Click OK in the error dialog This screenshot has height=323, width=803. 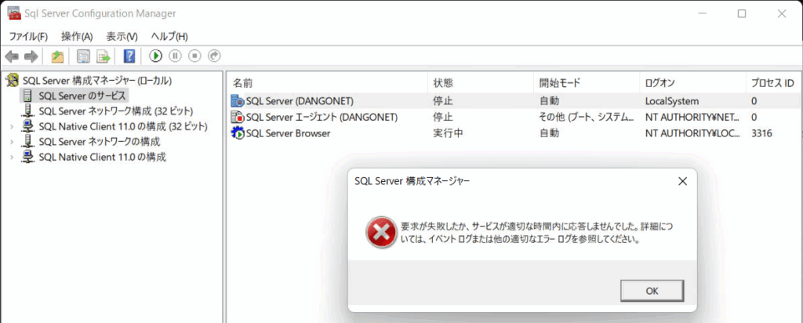point(651,291)
